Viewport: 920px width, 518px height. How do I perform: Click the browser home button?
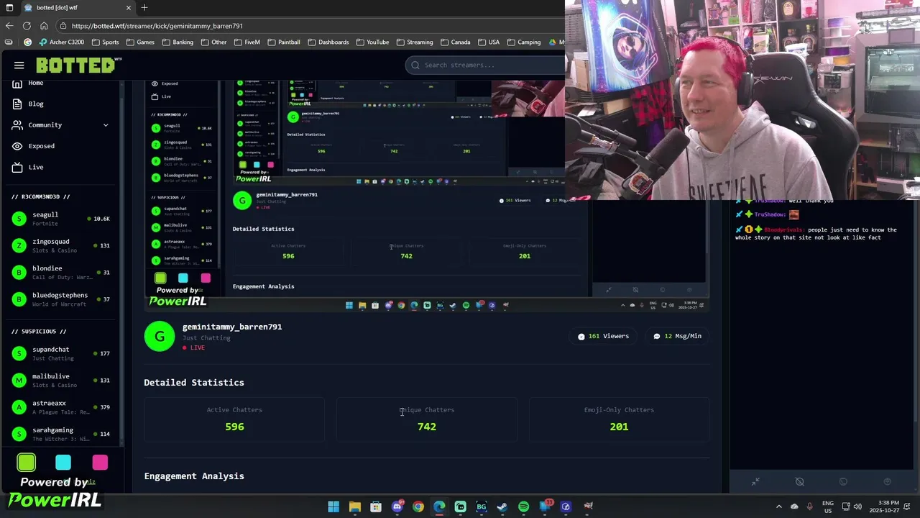(44, 26)
